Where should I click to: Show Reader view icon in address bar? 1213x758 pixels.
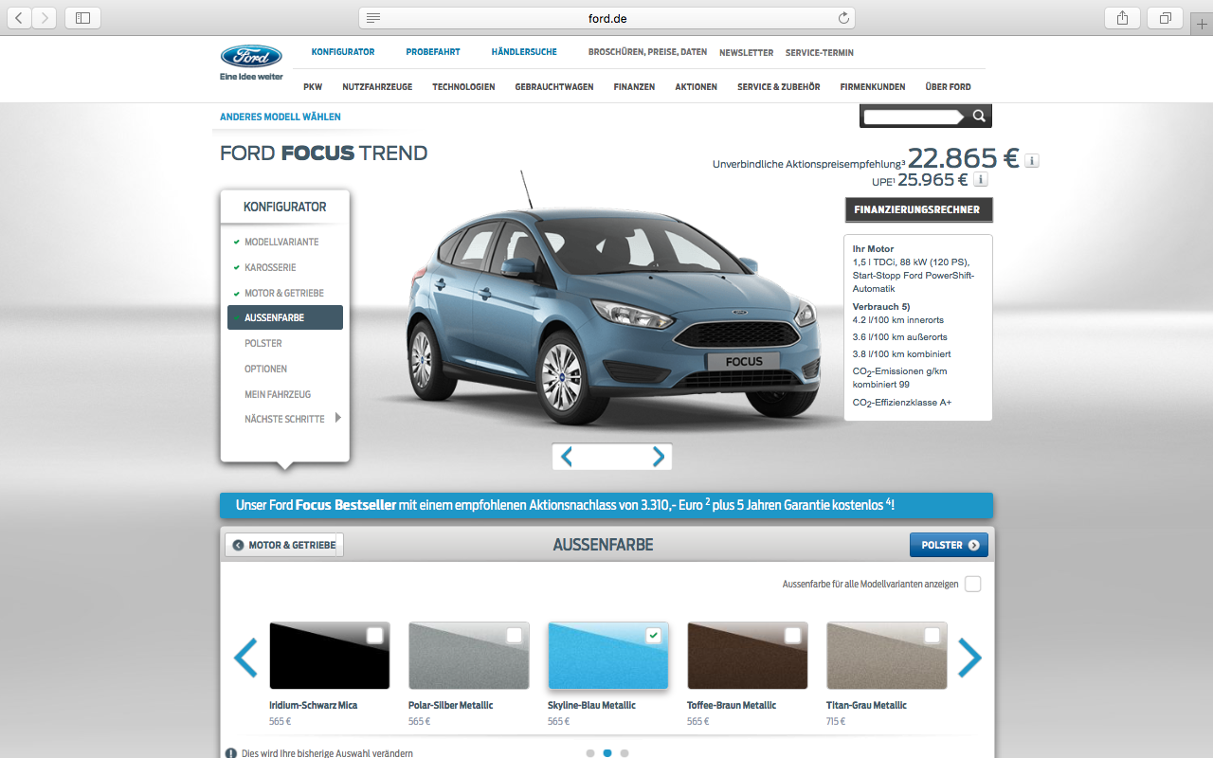tap(373, 18)
